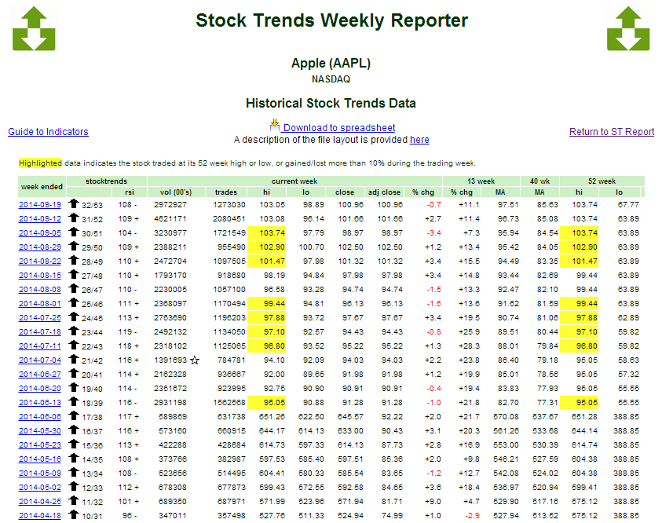Click the trend arrow icon in 2014-08-22 row

click(75, 260)
